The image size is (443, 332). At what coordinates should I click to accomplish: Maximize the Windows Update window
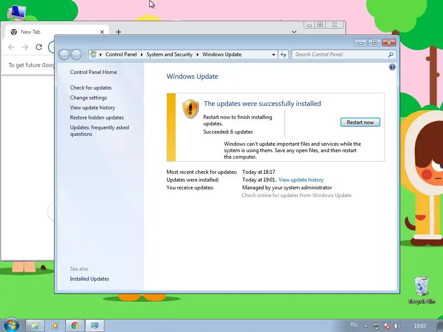point(375,43)
